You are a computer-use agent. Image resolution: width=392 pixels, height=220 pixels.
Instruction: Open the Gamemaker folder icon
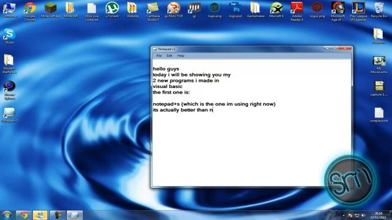255,10
